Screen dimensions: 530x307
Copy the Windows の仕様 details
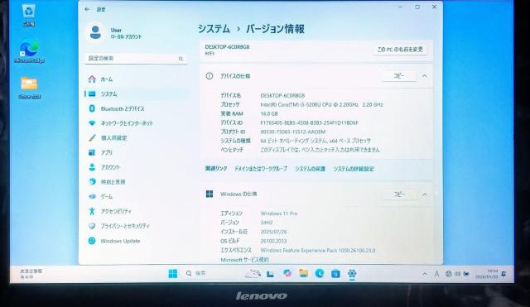tap(399, 194)
